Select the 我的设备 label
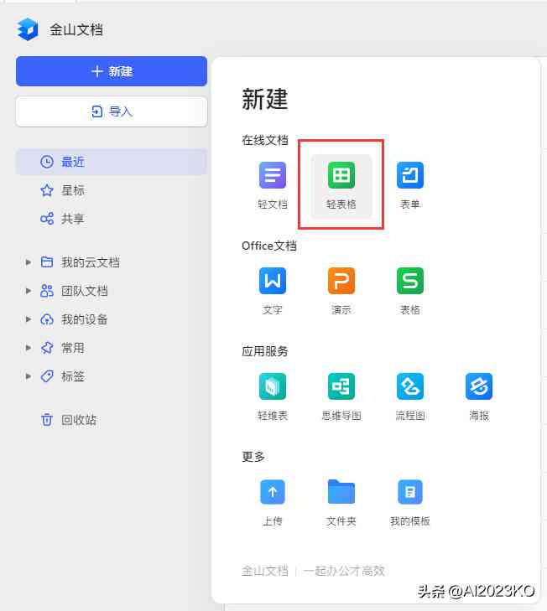547x611 pixels. (x=84, y=319)
